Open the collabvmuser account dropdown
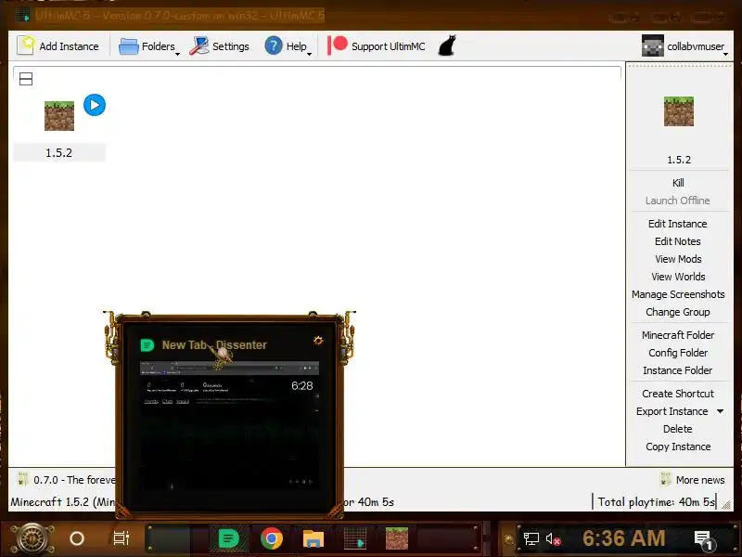742x557 pixels. coord(684,46)
